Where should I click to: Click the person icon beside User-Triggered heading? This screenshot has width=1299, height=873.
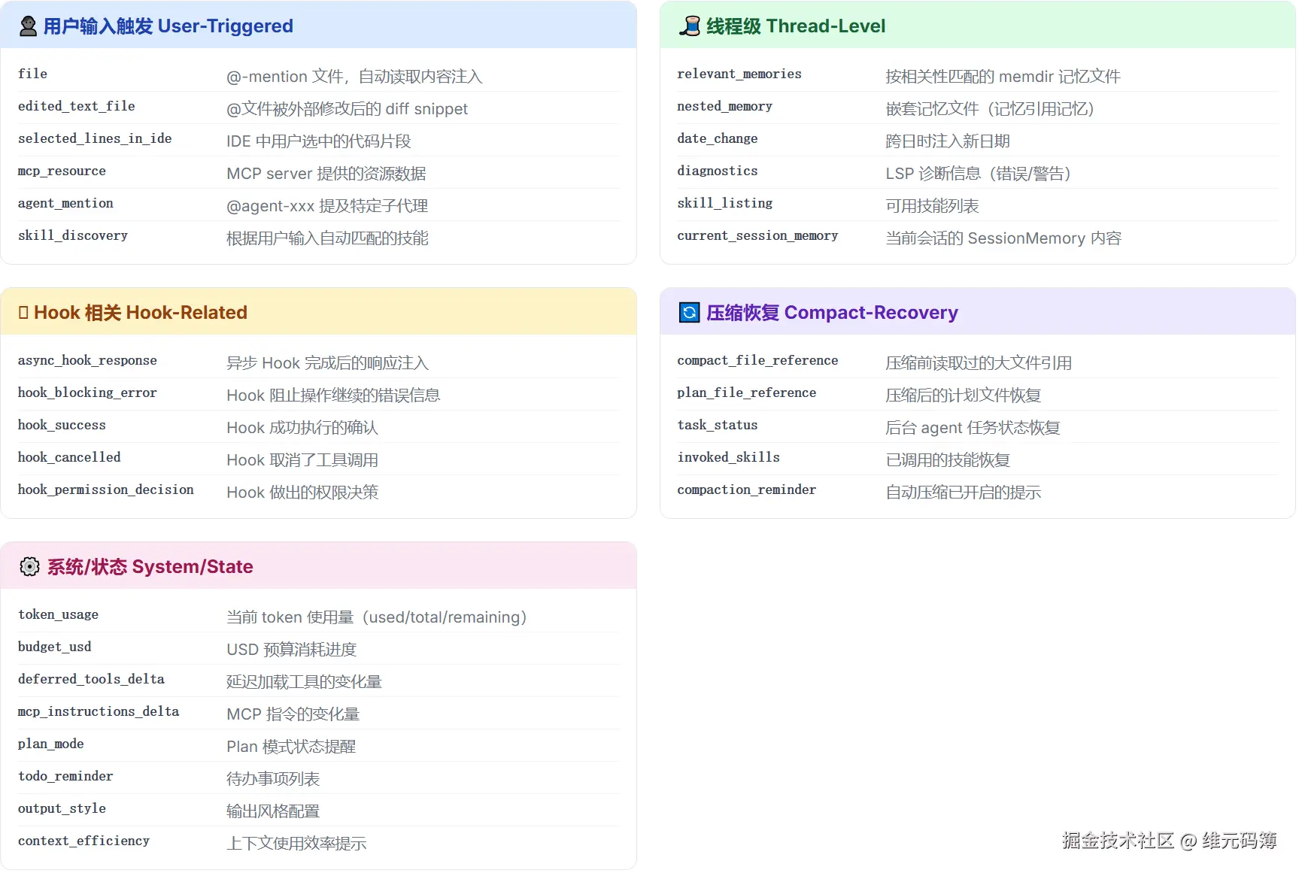click(28, 26)
